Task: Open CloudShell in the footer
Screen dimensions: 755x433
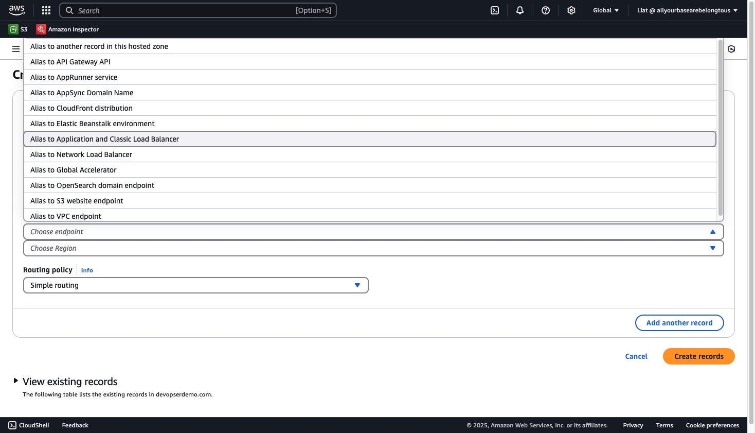Action: tap(29, 425)
